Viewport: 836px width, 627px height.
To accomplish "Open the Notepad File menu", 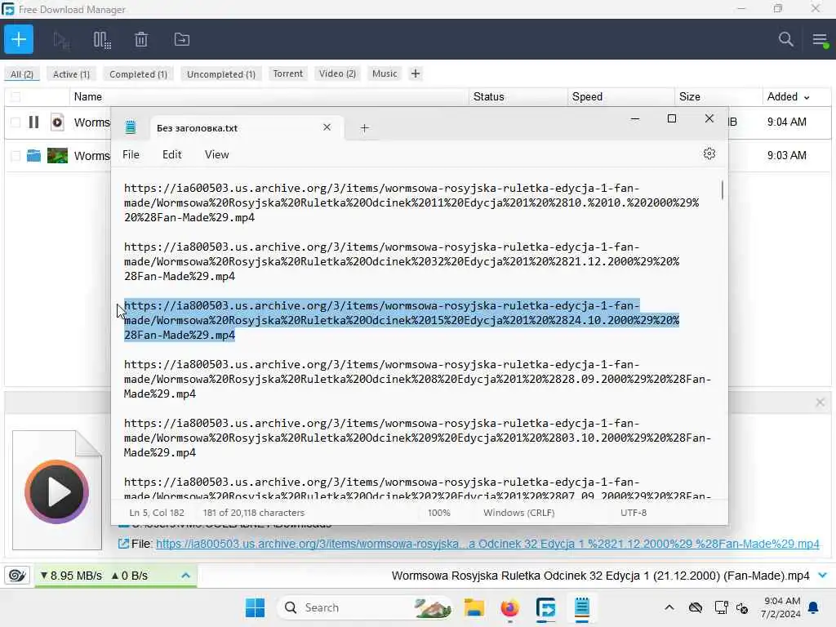I will (131, 154).
